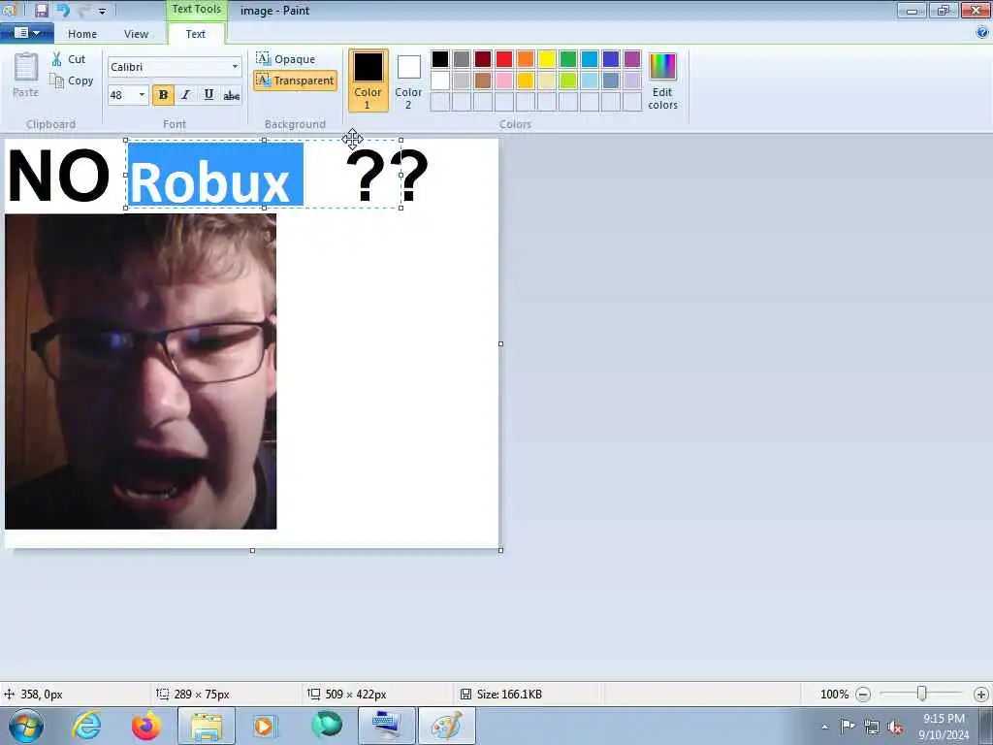This screenshot has width=993, height=745.
Task: Expand the font family dropdown arrow
Action: pos(235,67)
